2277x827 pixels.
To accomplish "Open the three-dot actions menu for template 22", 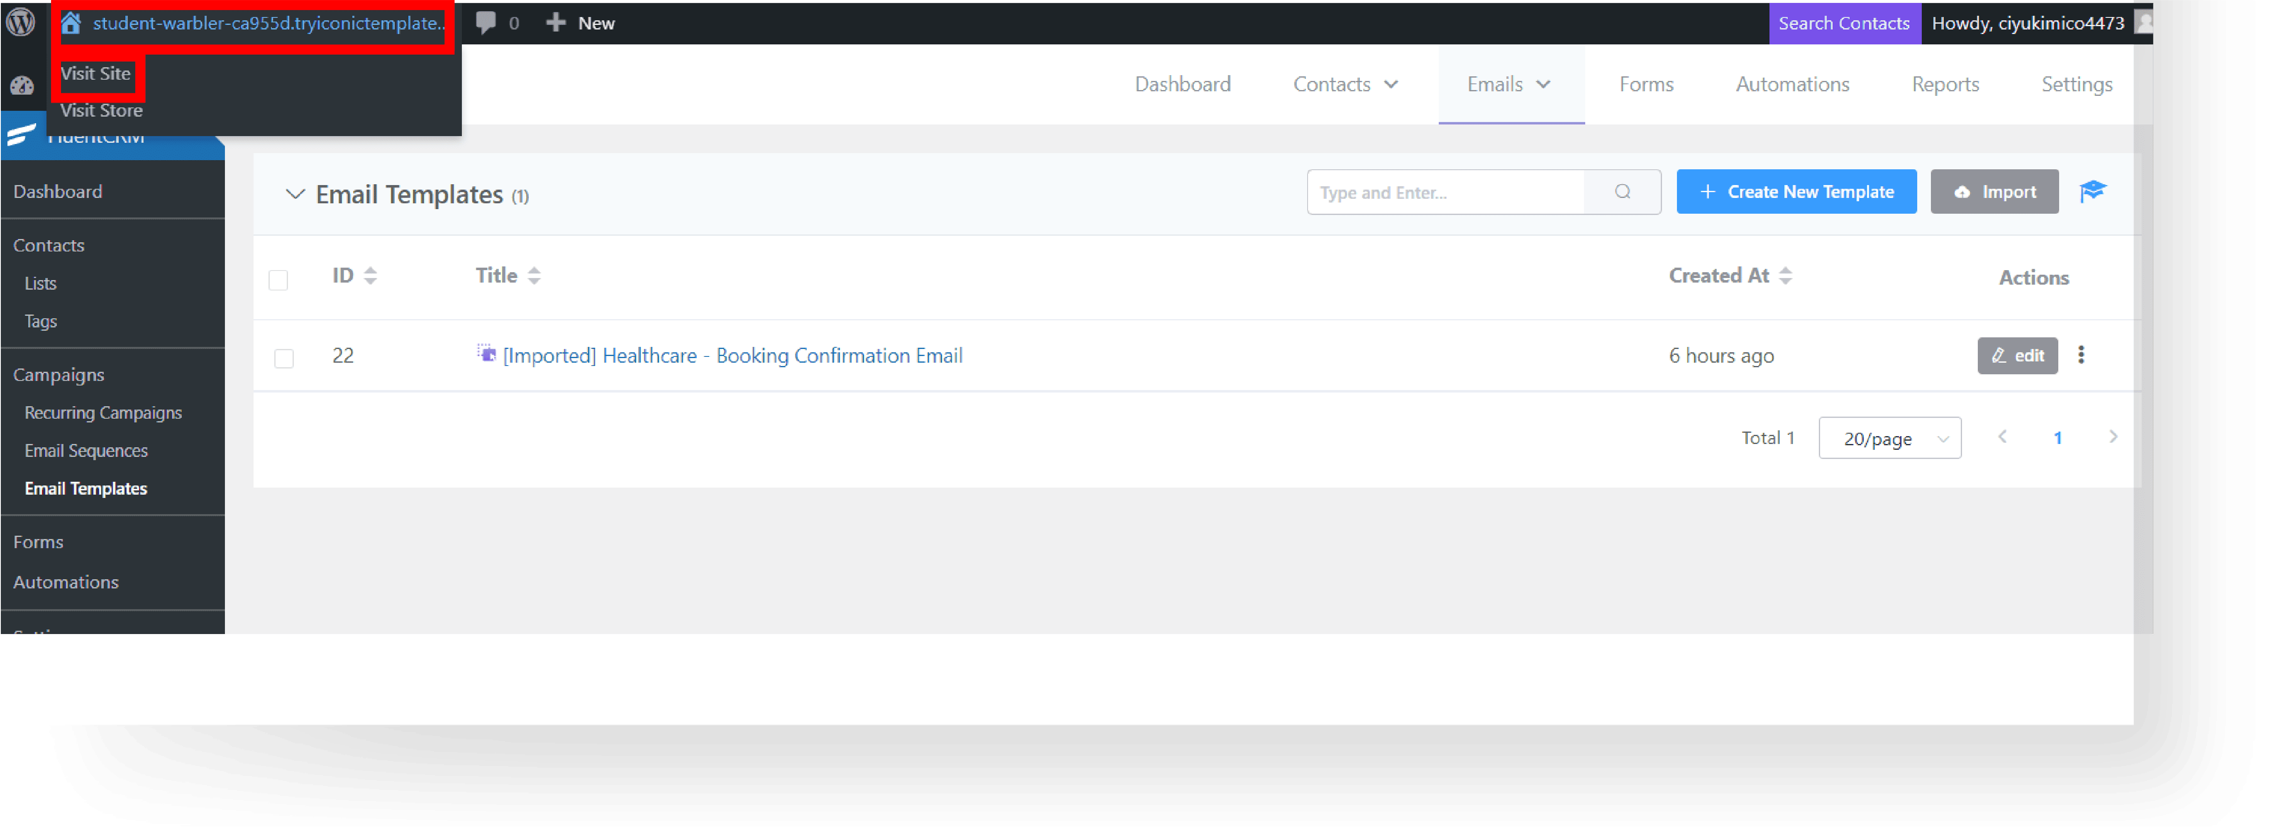I will (x=2081, y=354).
